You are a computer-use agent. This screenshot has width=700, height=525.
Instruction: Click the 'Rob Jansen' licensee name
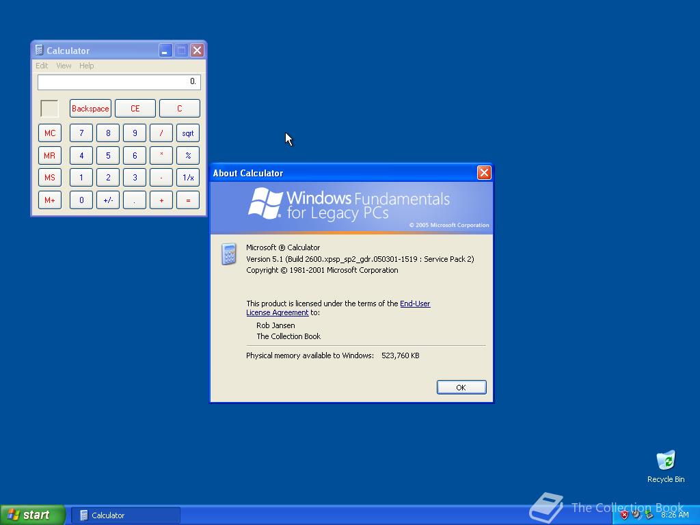275,325
